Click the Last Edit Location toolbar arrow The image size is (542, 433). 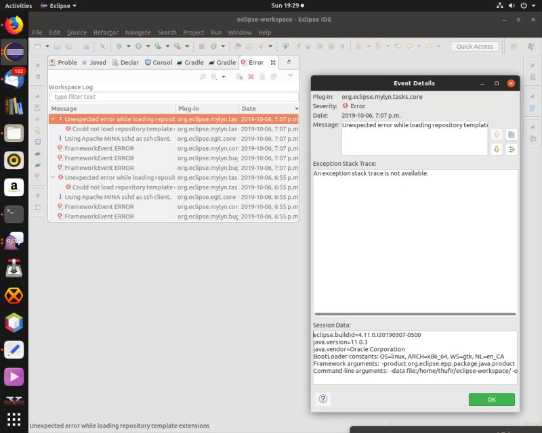coord(398,46)
